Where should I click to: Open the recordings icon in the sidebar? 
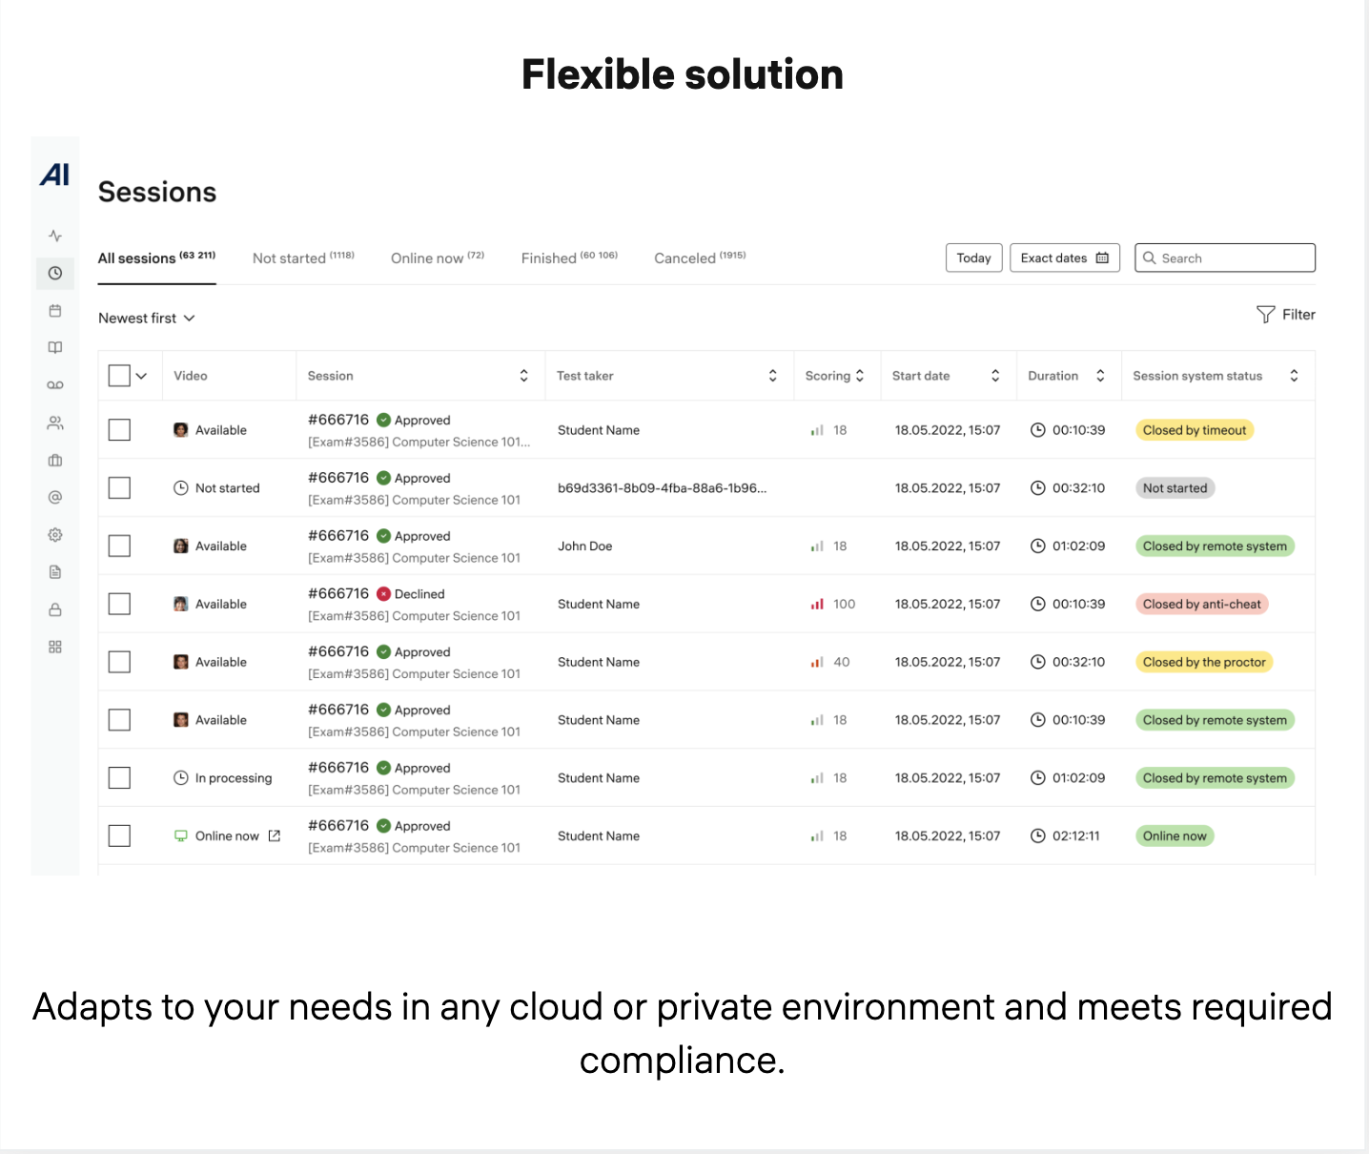54,384
